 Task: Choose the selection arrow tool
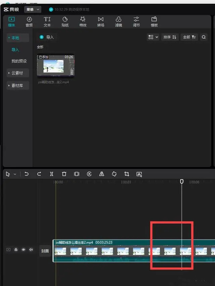click(x=8, y=174)
